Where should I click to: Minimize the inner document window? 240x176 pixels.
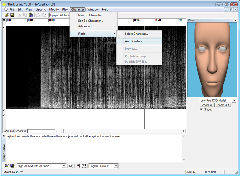click(x=226, y=10)
